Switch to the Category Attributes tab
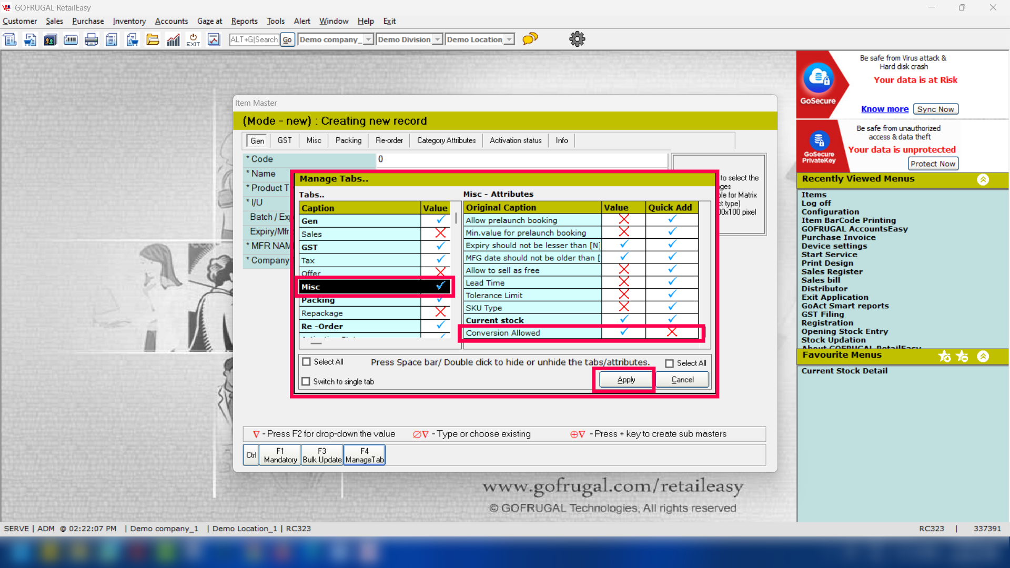The height and width of the screenshot is (568, 1010). tap(446, 140)
